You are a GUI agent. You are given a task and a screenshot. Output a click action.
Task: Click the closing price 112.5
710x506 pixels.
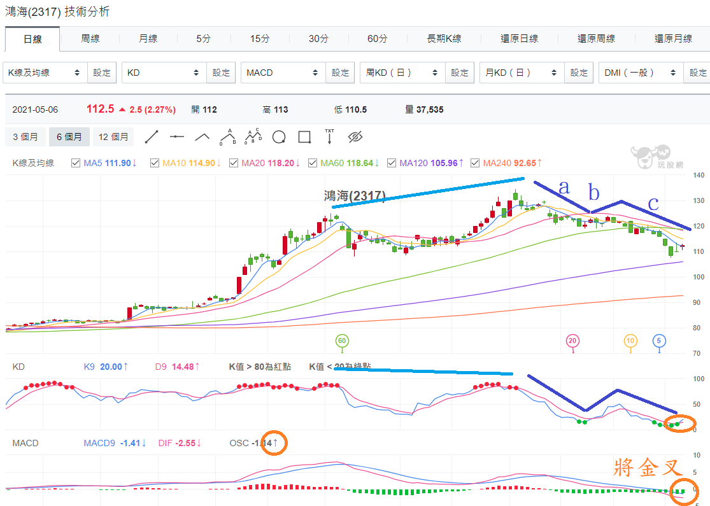click(101, 109)
